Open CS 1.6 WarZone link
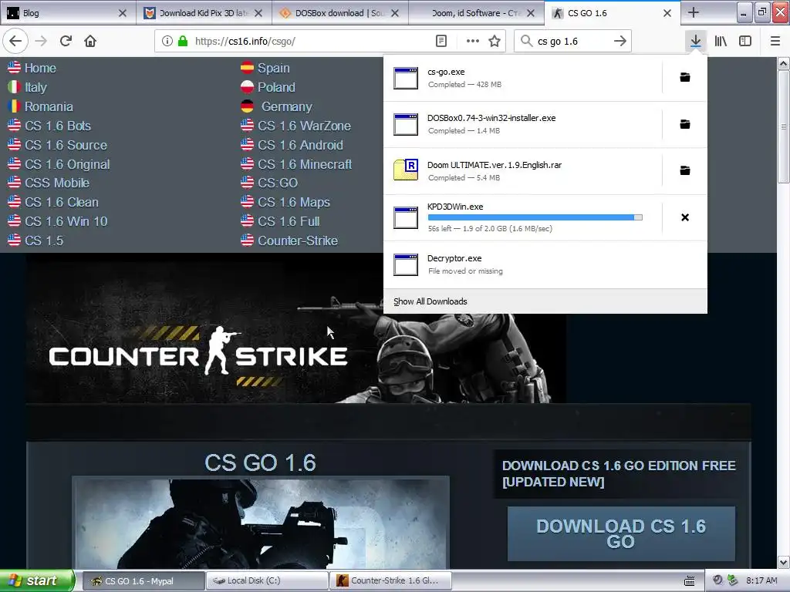The height and width of the screenshot is (592, 790). (x=304, y=126)
